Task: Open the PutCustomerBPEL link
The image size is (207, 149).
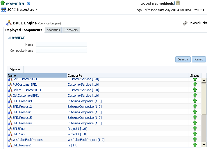Action: (25, 85)
